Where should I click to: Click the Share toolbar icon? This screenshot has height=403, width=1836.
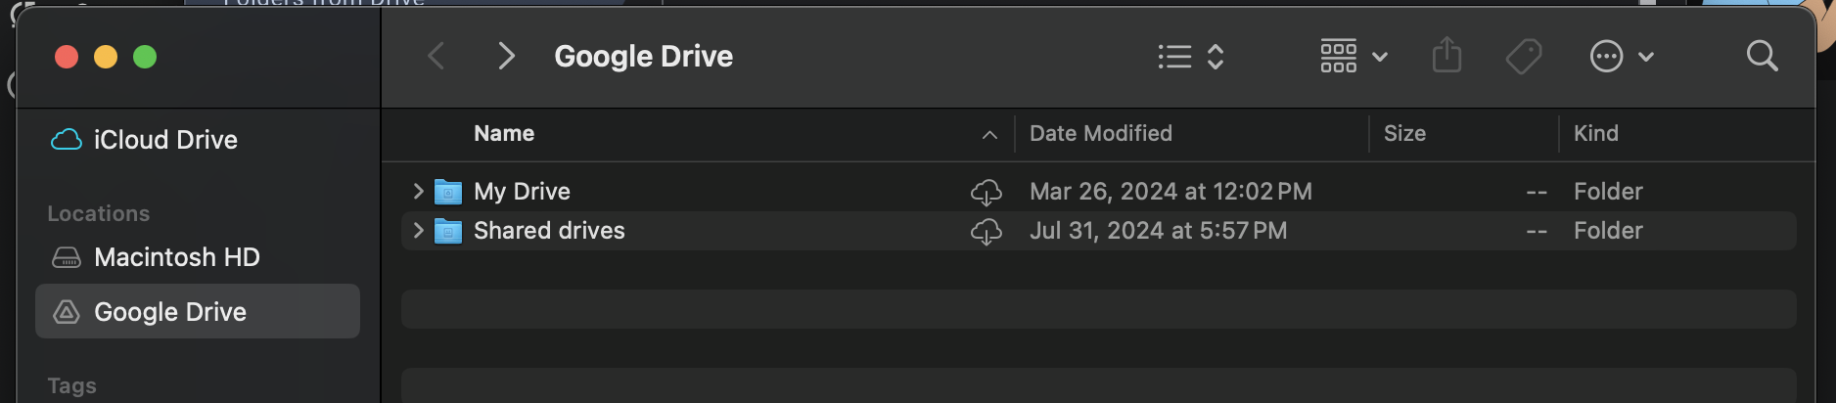click(x=1446, y=56)
